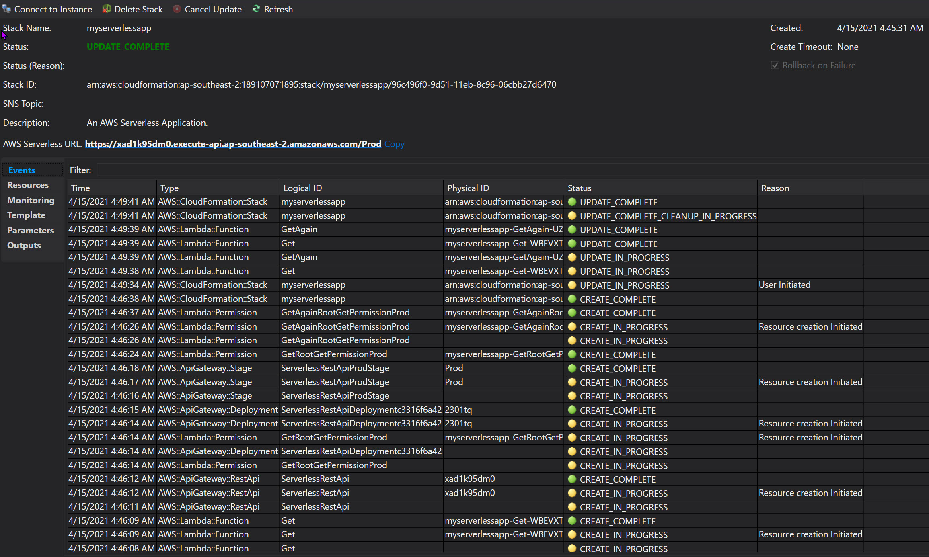This screenshot has width=929, height=557.
Task: Click 'Prod' Physical ID at 4:46:18 AM
Action: (x=454, y=368)
